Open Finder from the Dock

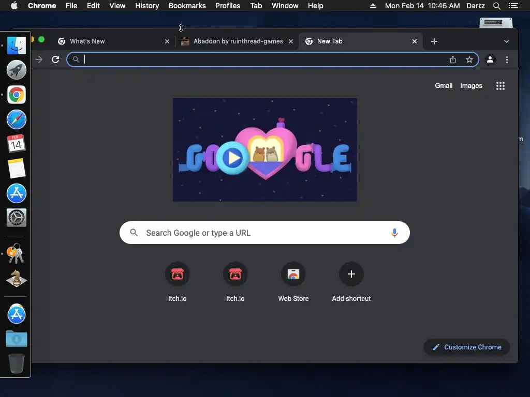pos(16,45)
